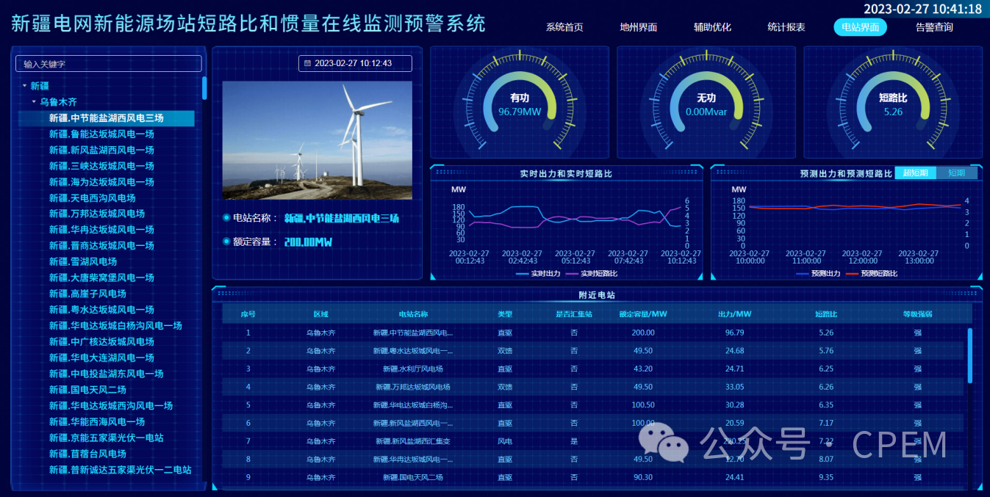This screenshot has width=990, height=497.
Task: Select 新疆.中广核达坂城风电场 station
Action: click(101, 341)
